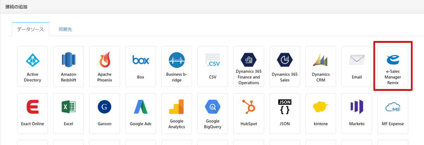Pick the CSV data source

tap(213, 67)
